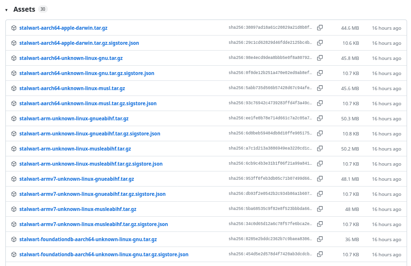
Task: Download stalwart-aarch64-apple-darwin.tar.gz
Action: 63,28
